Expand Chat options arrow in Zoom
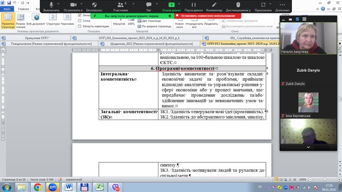 [157, 4]
